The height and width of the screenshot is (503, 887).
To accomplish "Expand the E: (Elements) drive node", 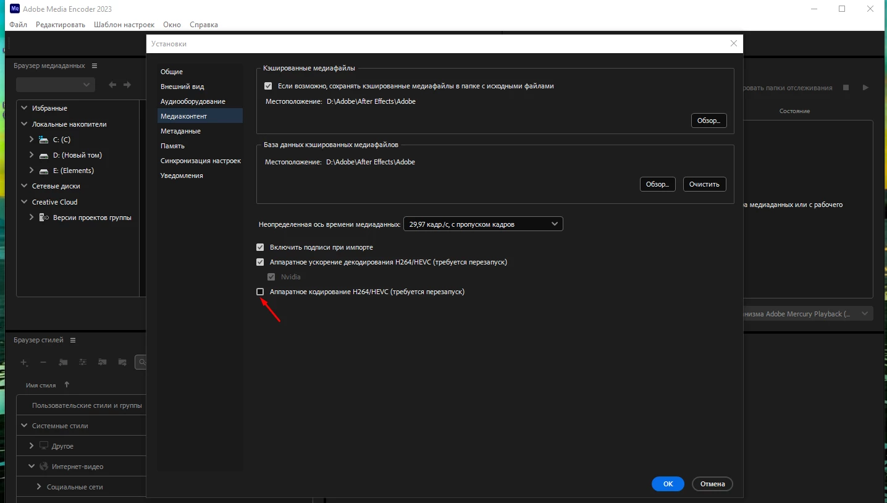I will (x=32, y=171).
